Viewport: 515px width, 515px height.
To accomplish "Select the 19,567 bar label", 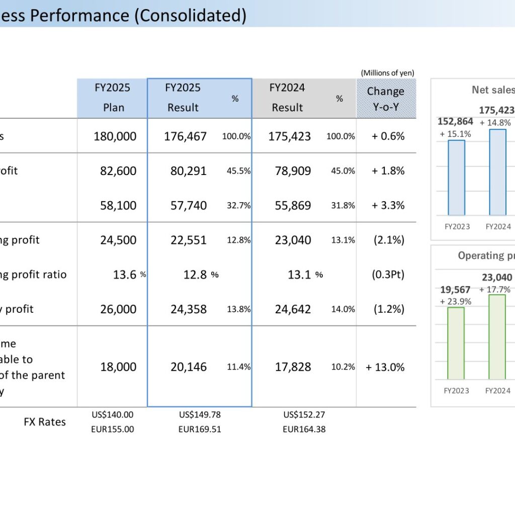I will tap(455, 290).
